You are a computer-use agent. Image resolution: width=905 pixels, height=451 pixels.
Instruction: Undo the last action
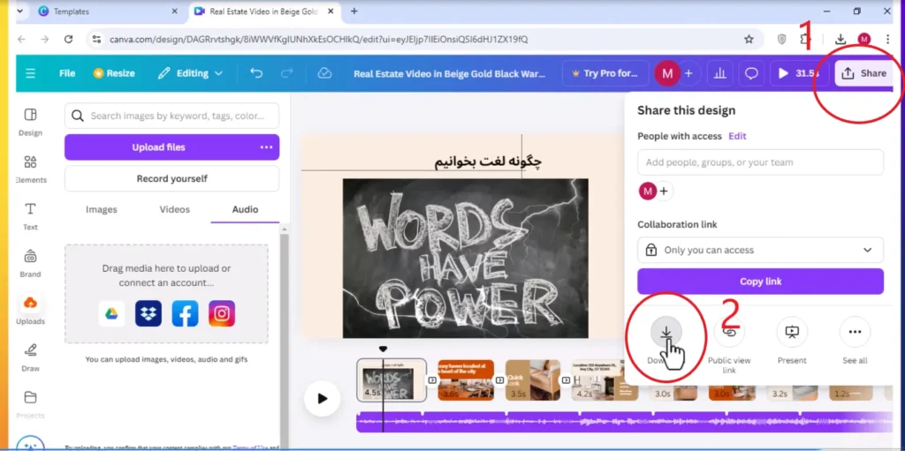(x=256, y=73)
